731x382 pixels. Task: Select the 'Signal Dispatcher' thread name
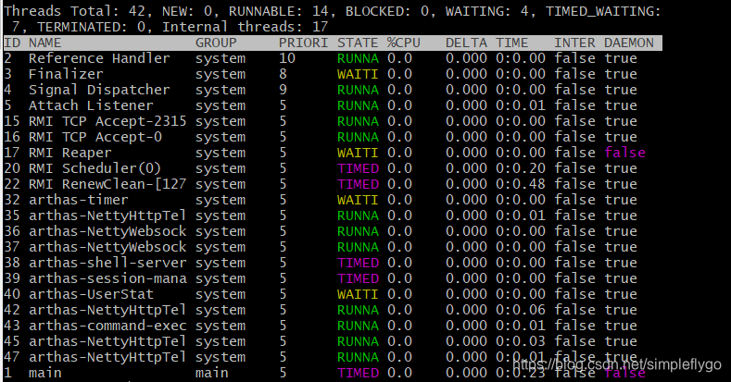99,91
